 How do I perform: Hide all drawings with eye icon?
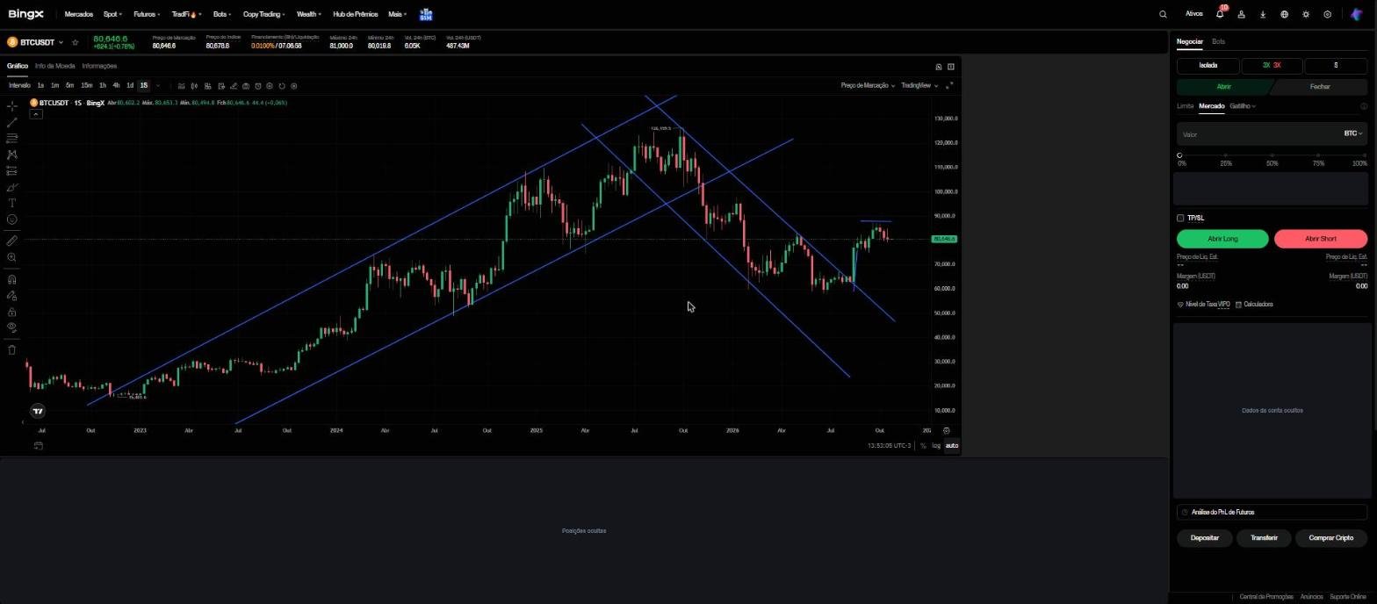coord(11,327)
